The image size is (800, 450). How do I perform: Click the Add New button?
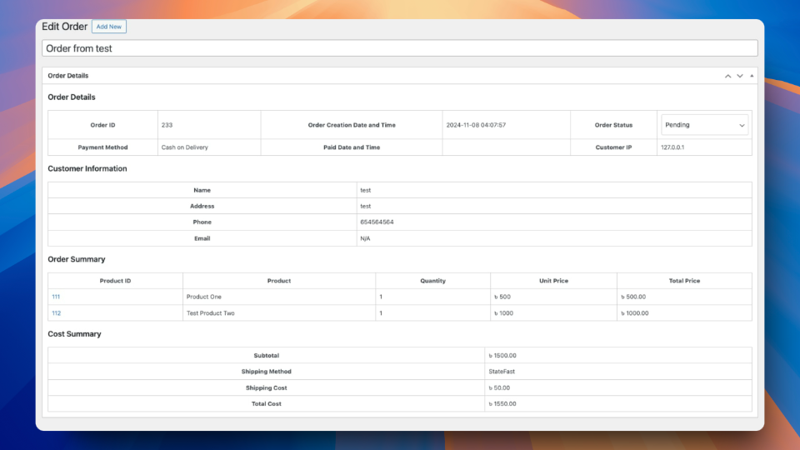tap(109, 27)
